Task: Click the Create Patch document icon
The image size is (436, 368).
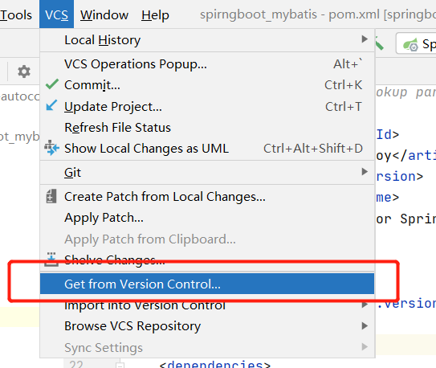Action: tap(51, 196)
